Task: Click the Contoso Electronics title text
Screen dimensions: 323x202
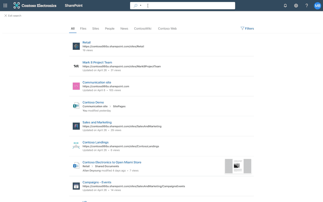Action: [x=39, y=6]
